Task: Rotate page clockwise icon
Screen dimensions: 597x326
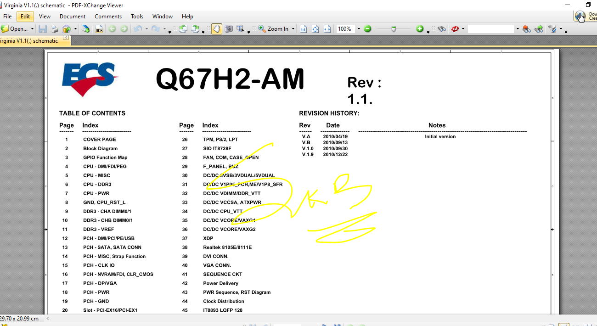Action: point(195,29)
